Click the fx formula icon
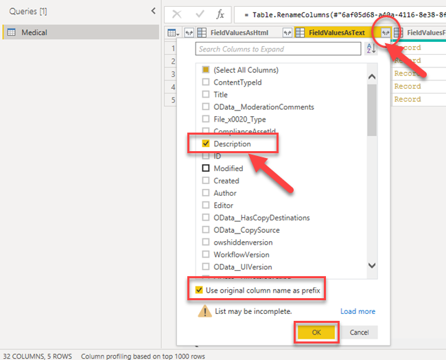This screenshot has height=360, width=446. click(x=220, y=14)
